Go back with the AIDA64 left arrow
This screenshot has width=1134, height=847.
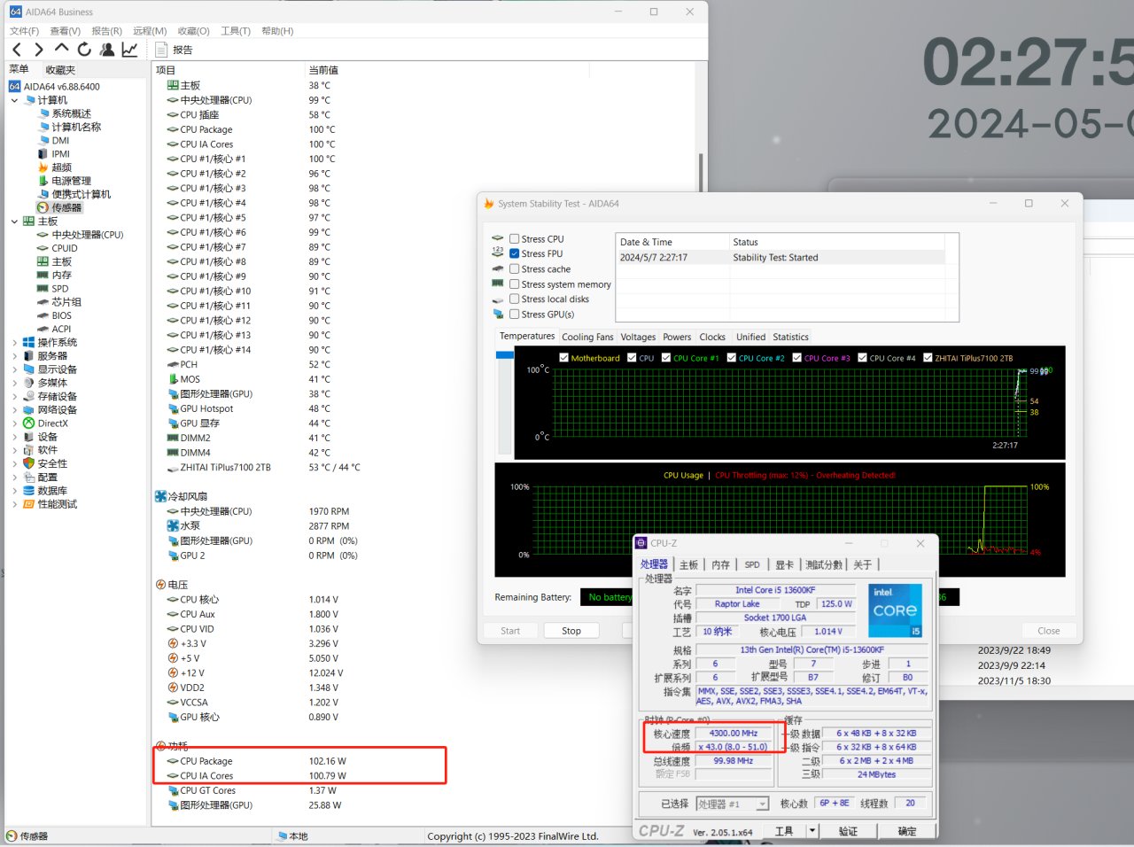point(17,50)
